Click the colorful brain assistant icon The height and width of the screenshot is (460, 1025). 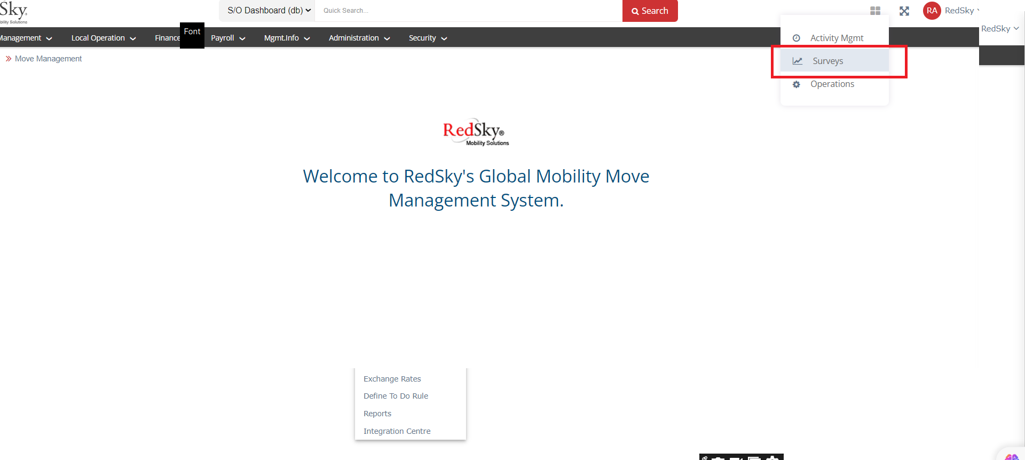pos(1012,457)
